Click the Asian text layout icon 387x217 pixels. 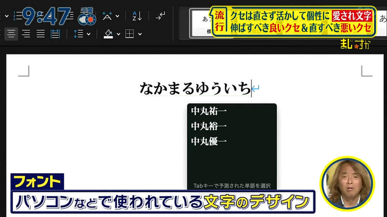point(107,16)
